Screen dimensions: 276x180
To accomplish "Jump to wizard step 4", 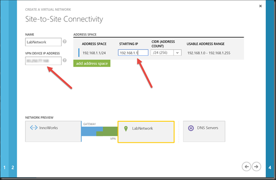I will [270, 167].
